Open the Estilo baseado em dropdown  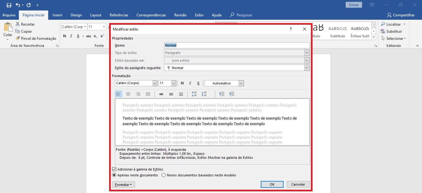coord(307,60)
